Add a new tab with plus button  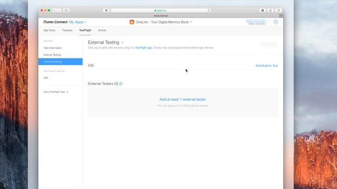(281, 16)
